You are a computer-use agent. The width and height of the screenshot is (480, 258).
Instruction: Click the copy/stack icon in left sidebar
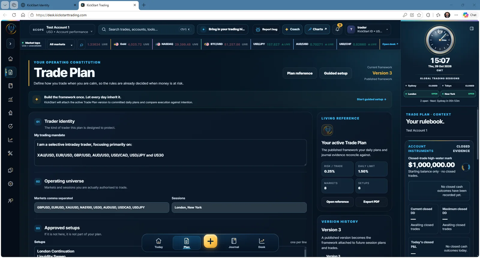[10, 170]
